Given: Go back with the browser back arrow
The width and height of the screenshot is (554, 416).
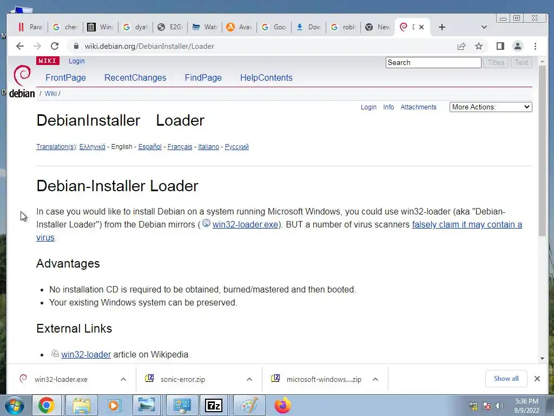Looking at the screenshot, I should pos(20,46).
